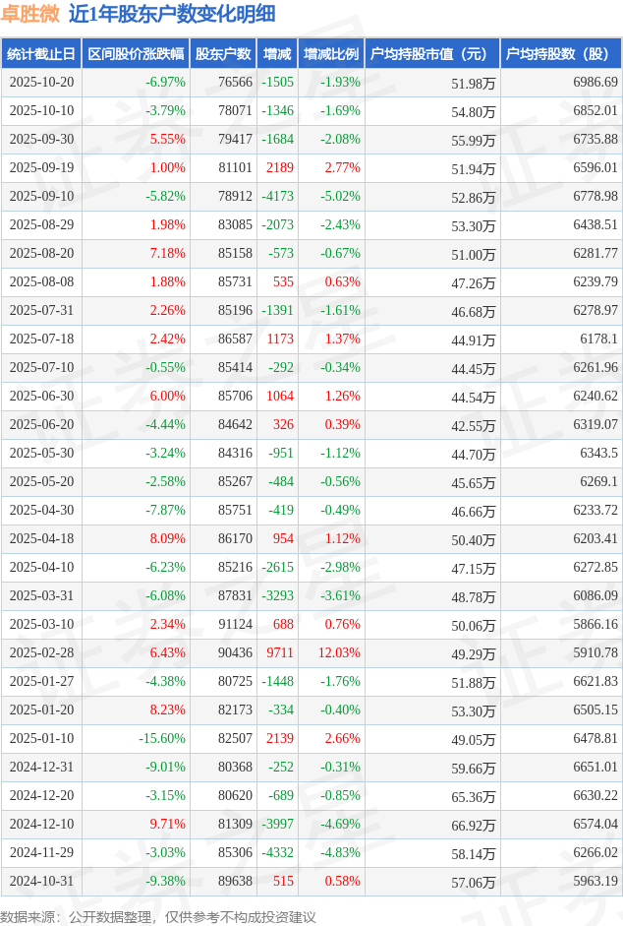
Task: Click the 户均持股市值（元） column header
Action: 432,54
